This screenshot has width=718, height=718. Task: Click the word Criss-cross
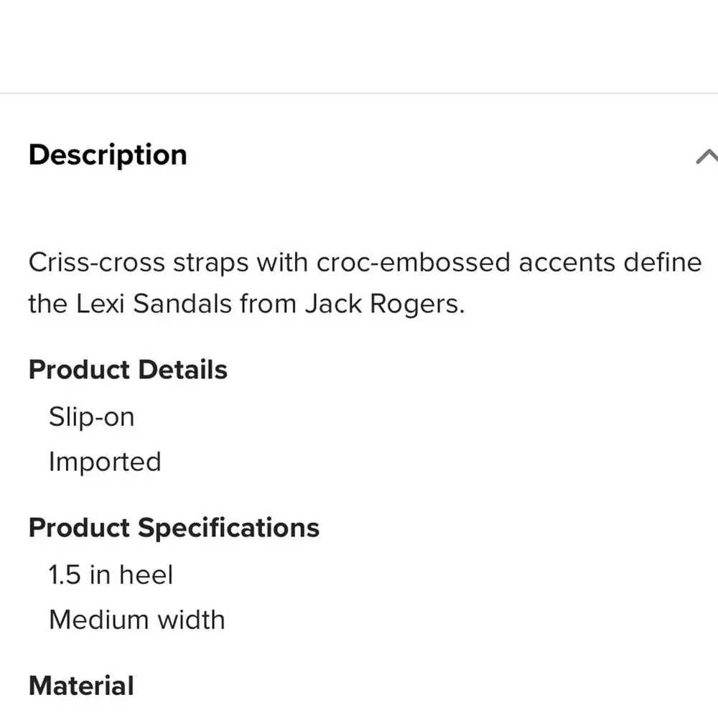[96, 263]
